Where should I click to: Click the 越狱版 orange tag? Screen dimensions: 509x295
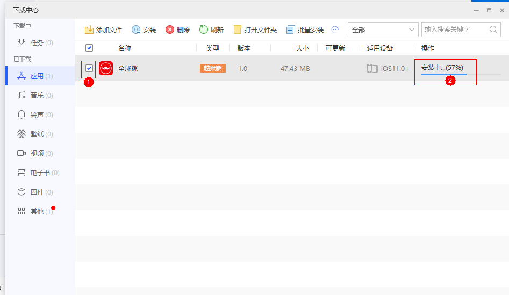(x=213, y=68)
